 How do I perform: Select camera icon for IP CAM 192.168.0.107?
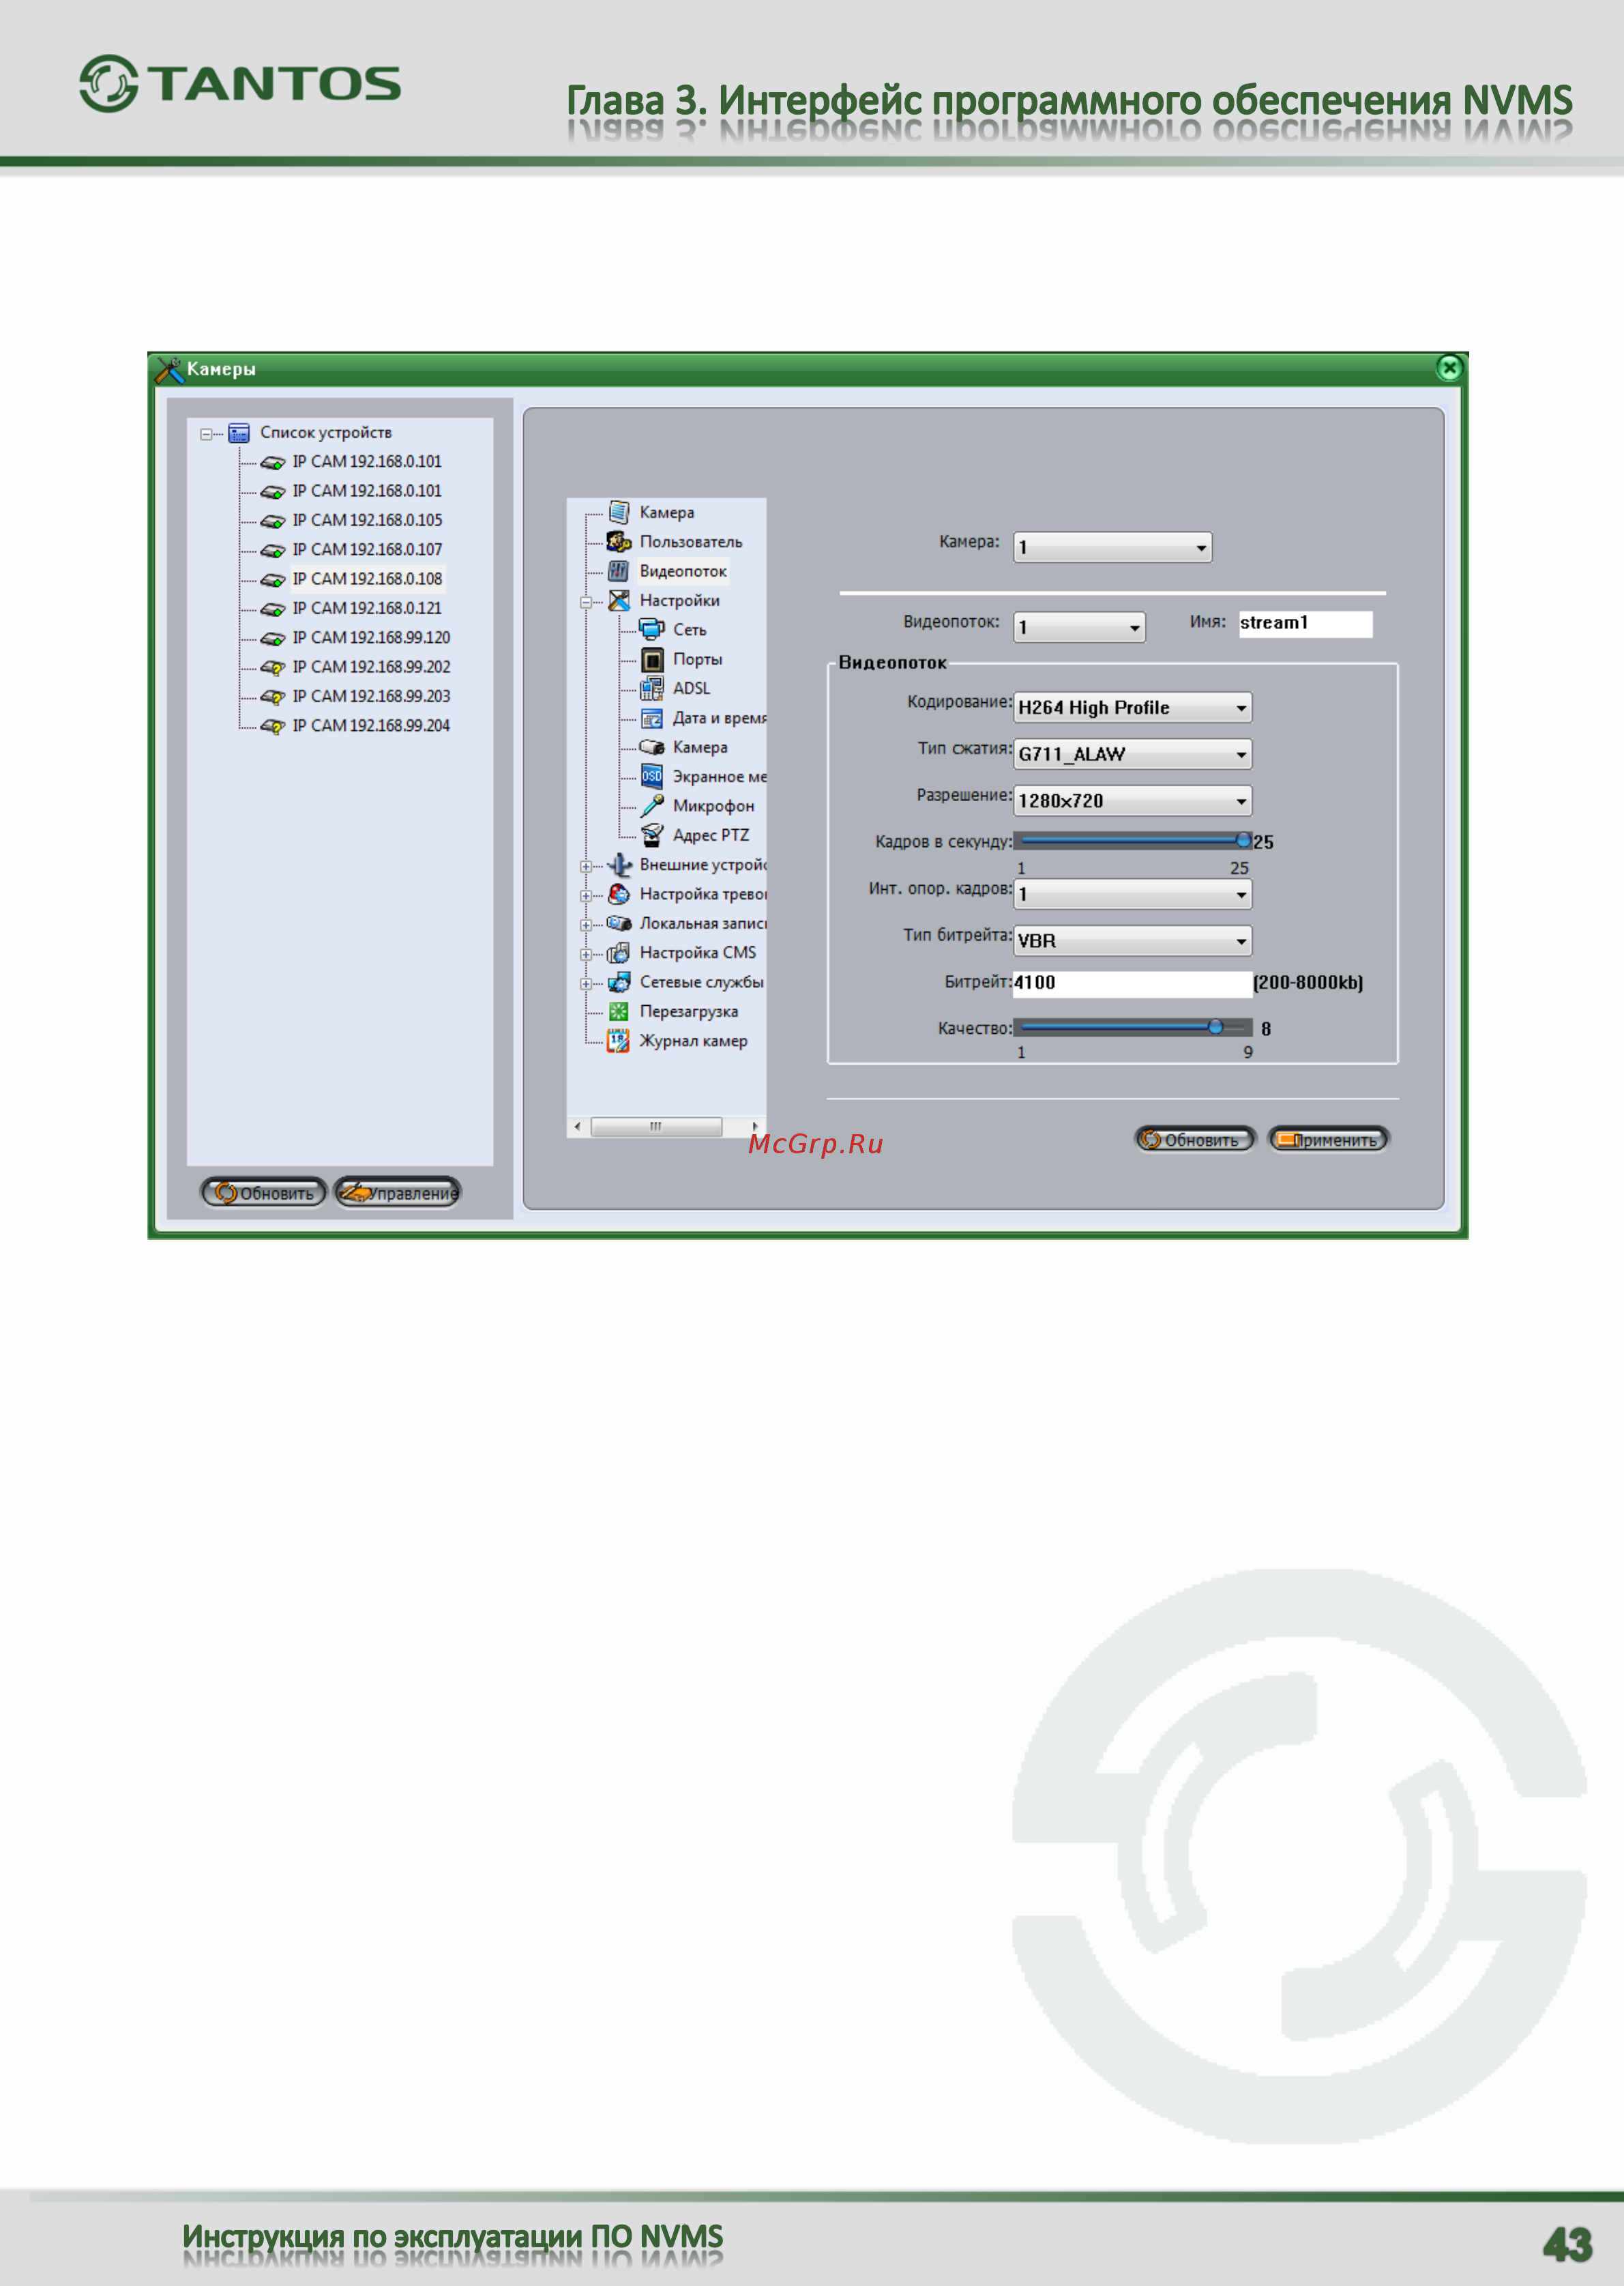pyautogui.click(x=272, y=550)
